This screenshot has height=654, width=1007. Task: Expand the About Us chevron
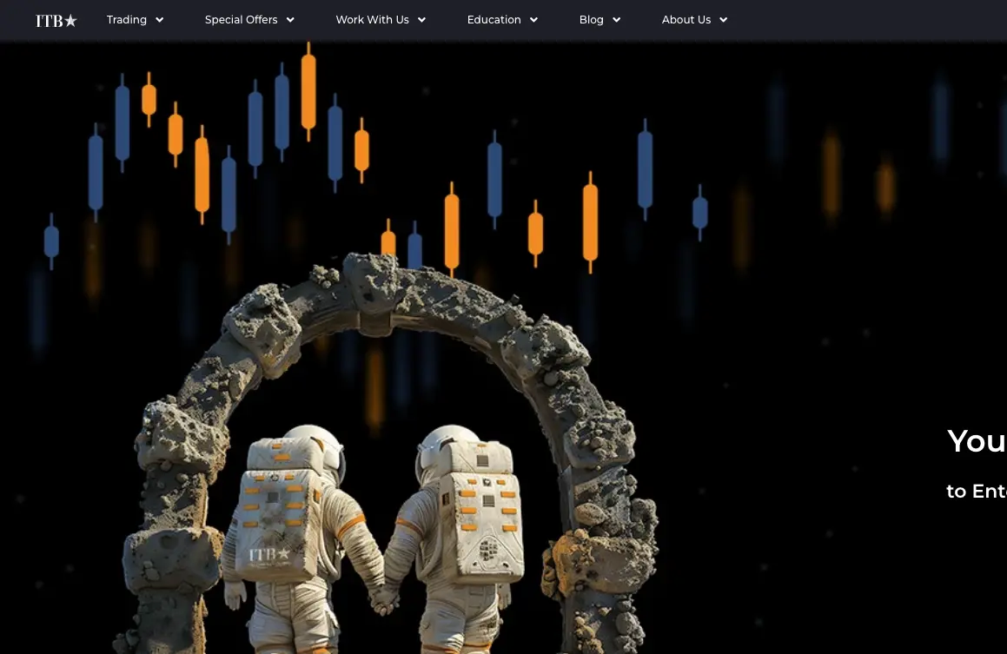pyautogui.click(x=724, y=20)
